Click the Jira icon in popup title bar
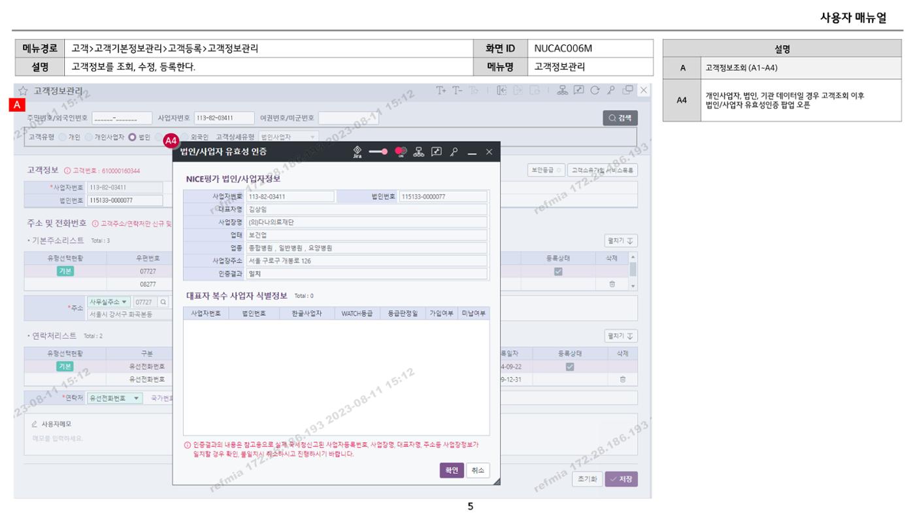 click(357, 152)
